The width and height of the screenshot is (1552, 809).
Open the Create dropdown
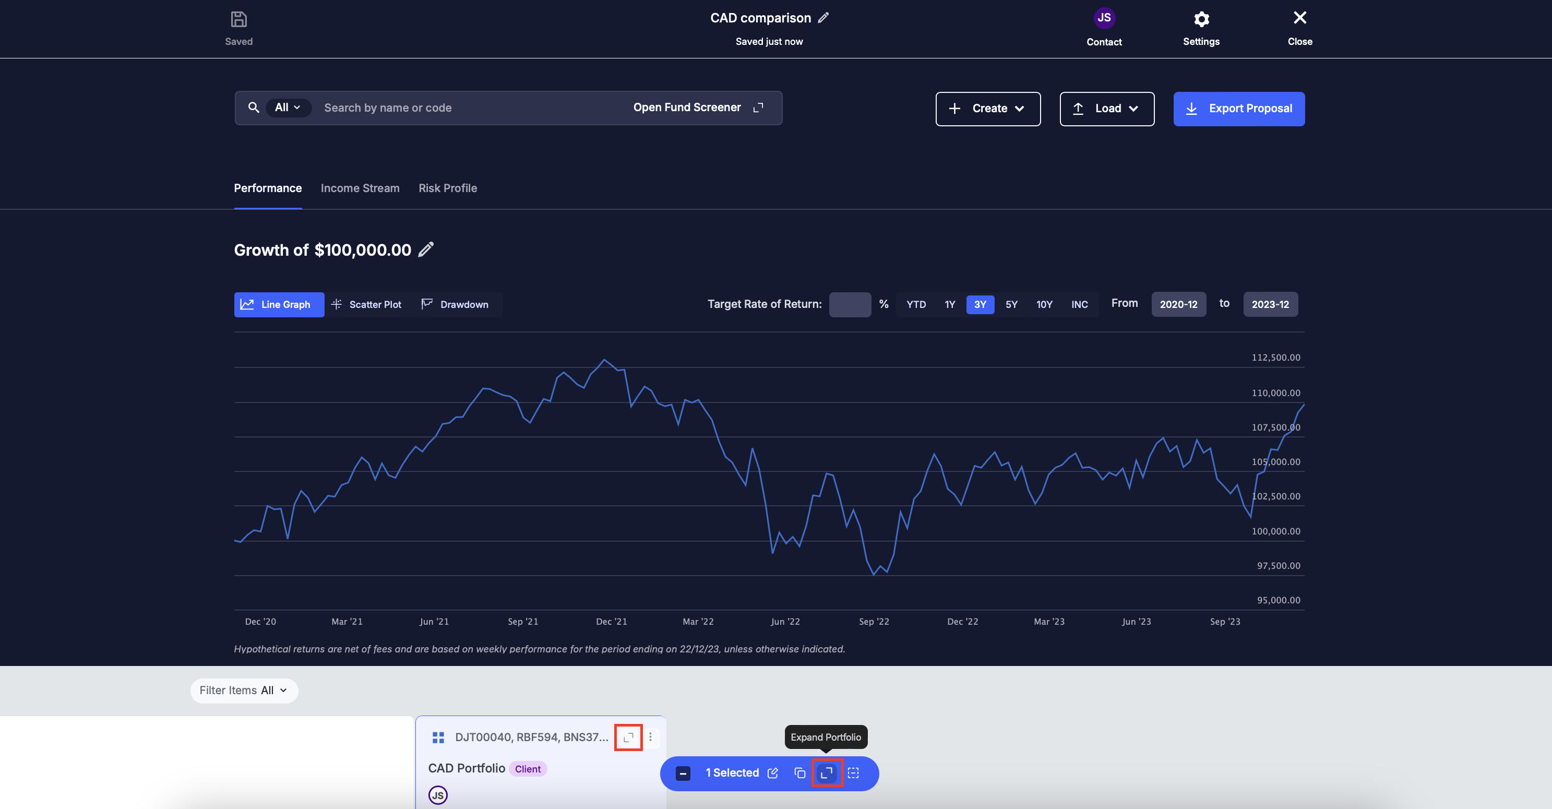click(x=987, y=109)
